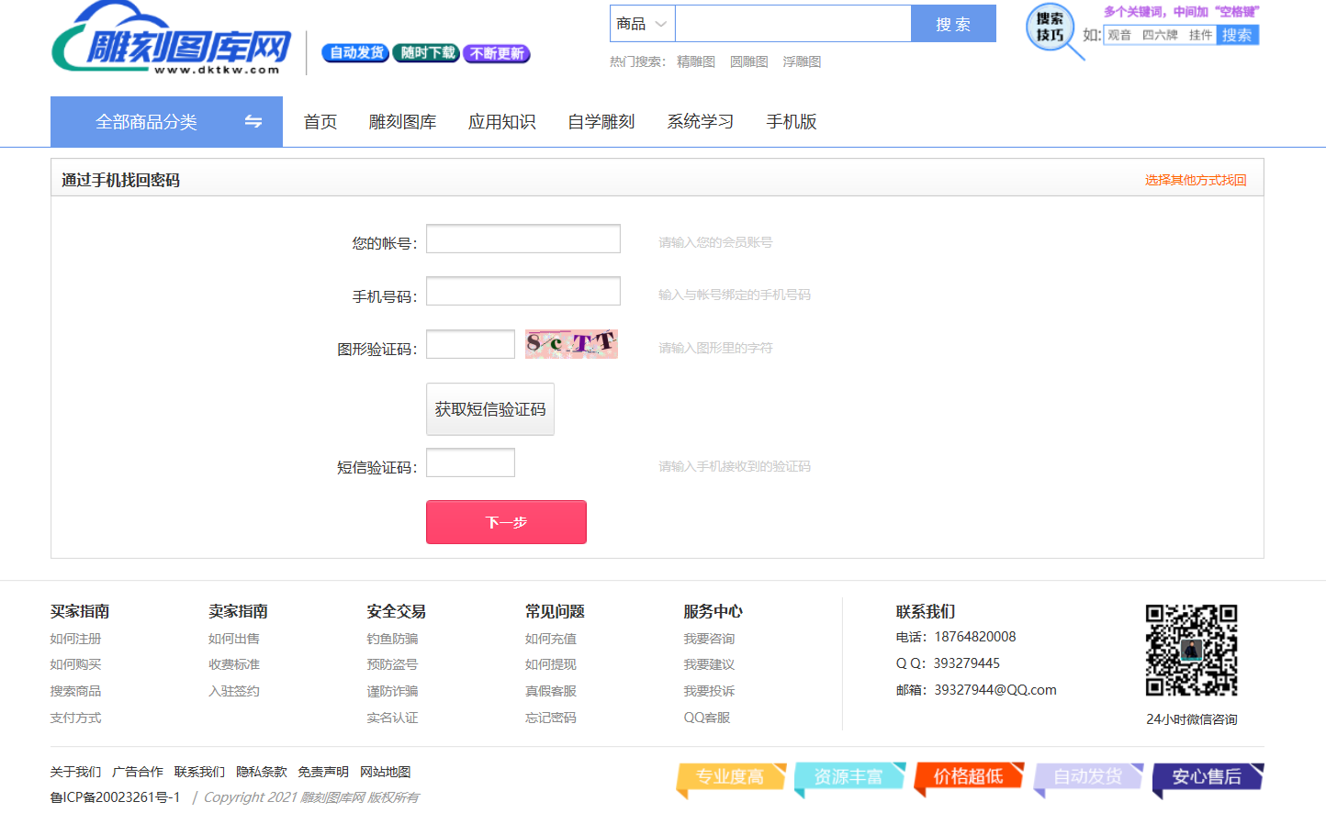Open 我要咨询 footer link

[709, 639]
